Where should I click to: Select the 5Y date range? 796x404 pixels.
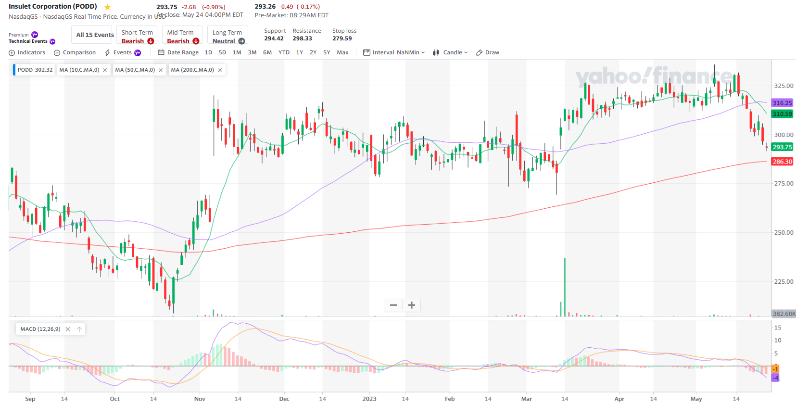[x=327, y=53]
